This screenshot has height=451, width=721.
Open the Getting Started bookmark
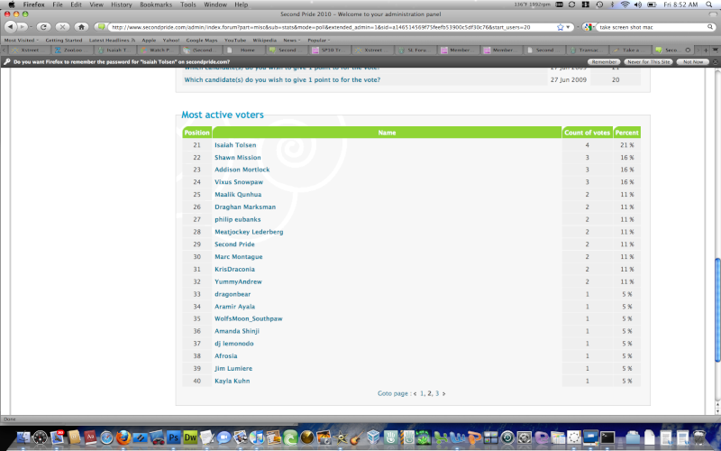click(63, 40)
